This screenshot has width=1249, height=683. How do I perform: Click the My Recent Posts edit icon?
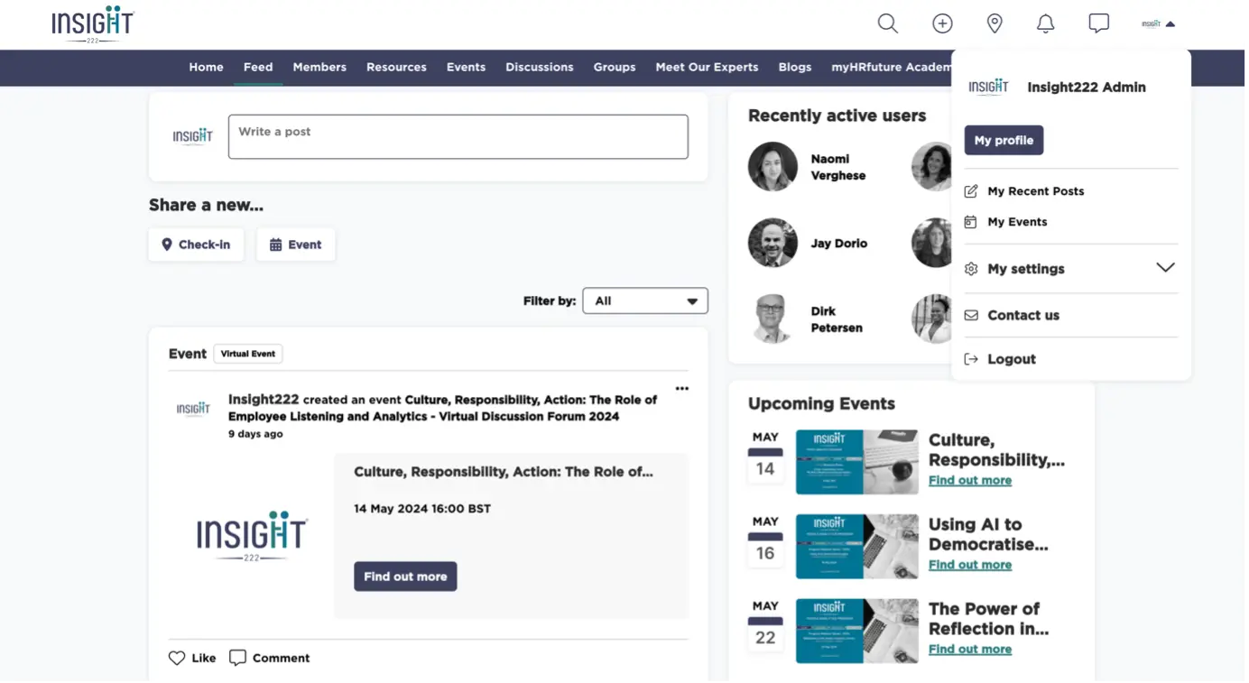(971, 191)
